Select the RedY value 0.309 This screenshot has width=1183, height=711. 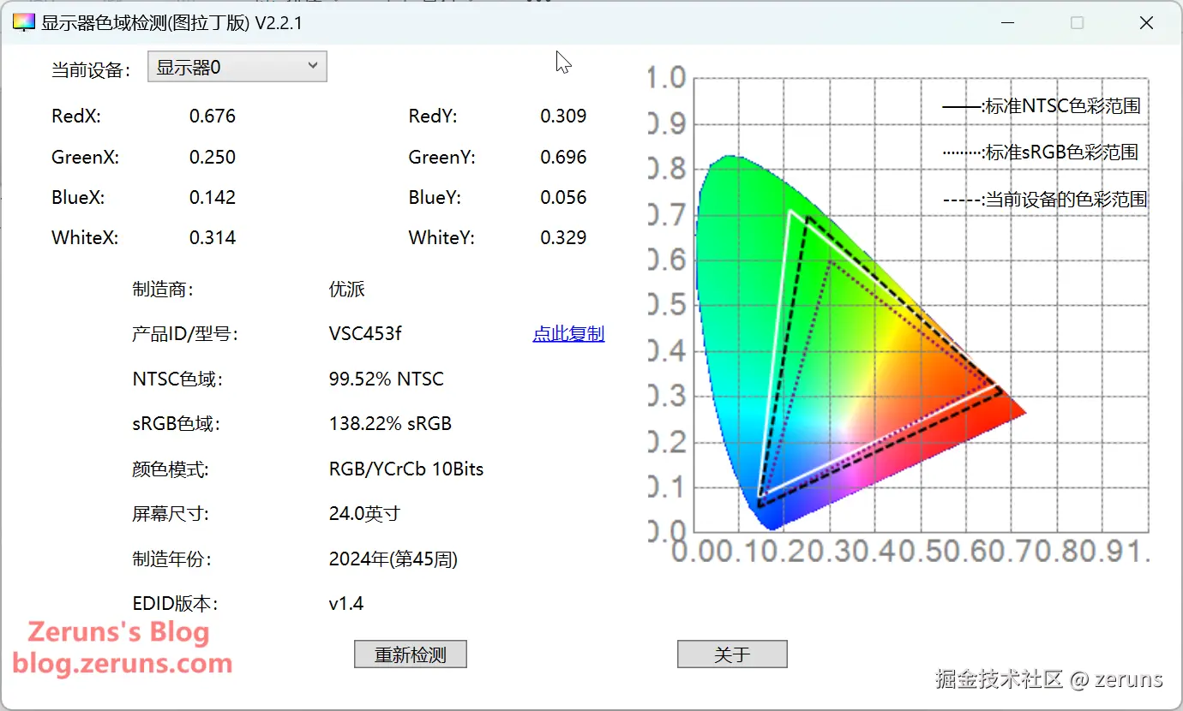tap(563, 116)
